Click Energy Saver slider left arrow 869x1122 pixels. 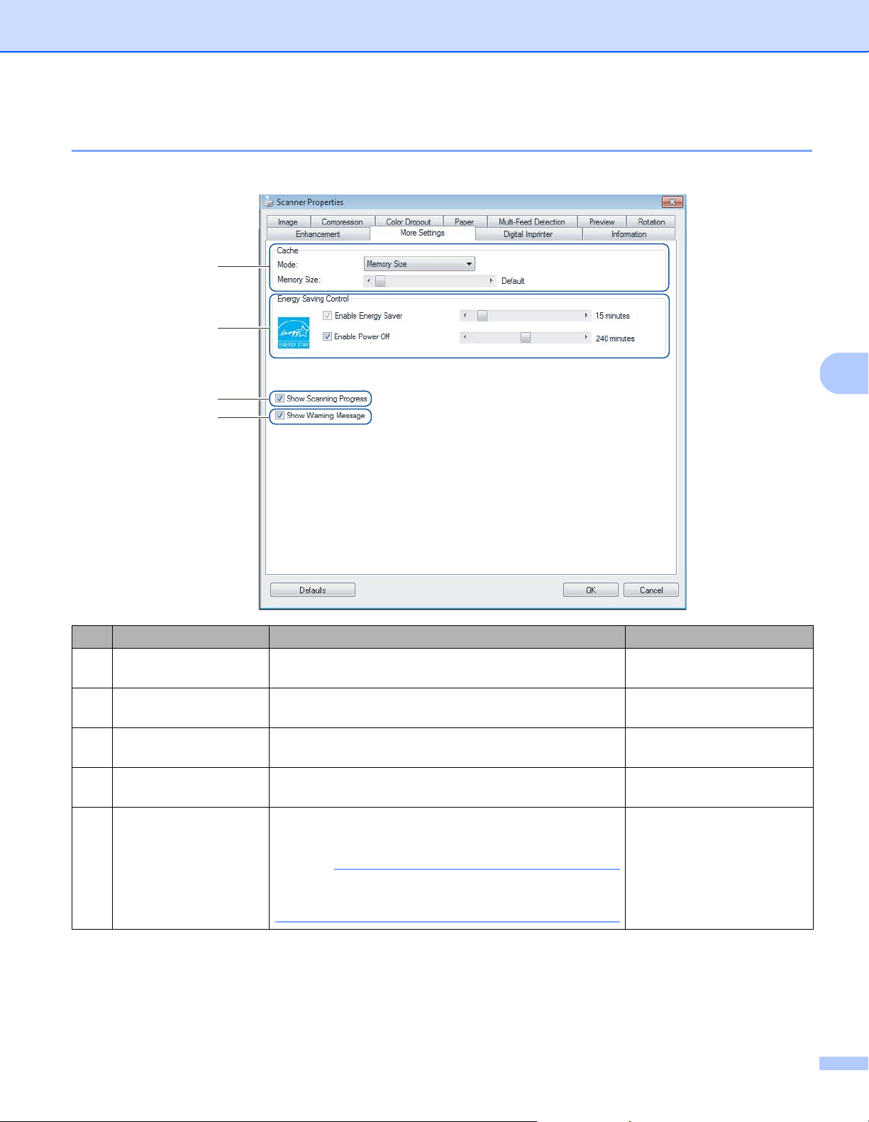coord(465,316)
